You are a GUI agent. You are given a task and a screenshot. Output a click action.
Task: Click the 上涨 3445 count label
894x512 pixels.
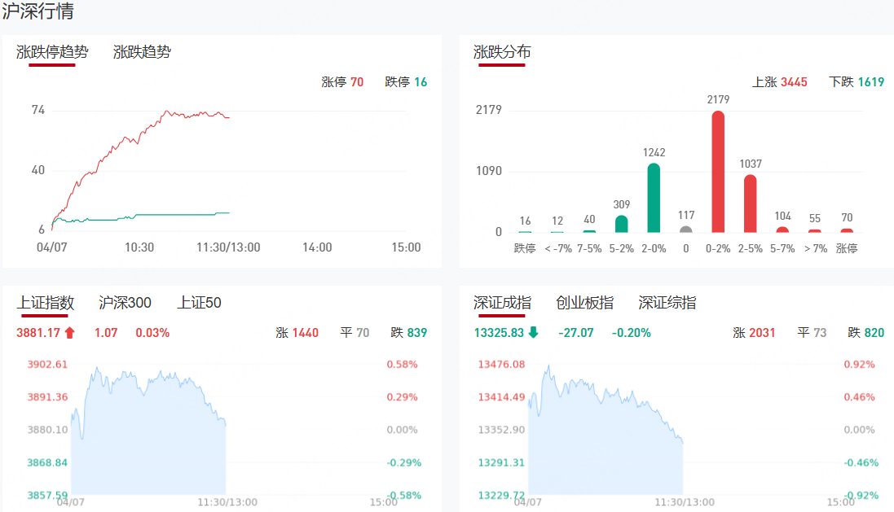tap(780, 81)
